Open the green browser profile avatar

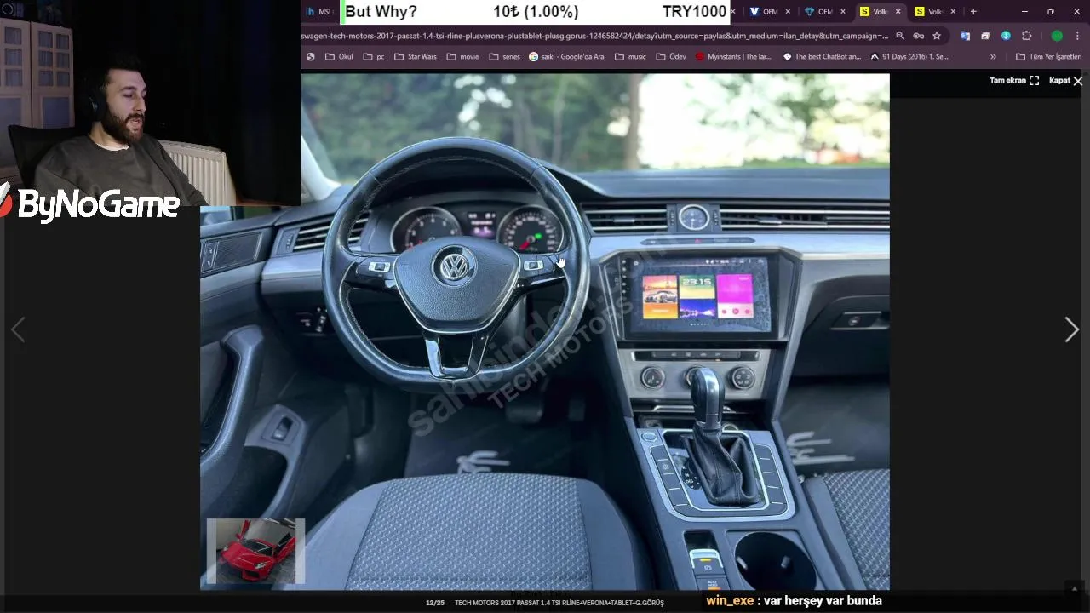[1057, 36]
